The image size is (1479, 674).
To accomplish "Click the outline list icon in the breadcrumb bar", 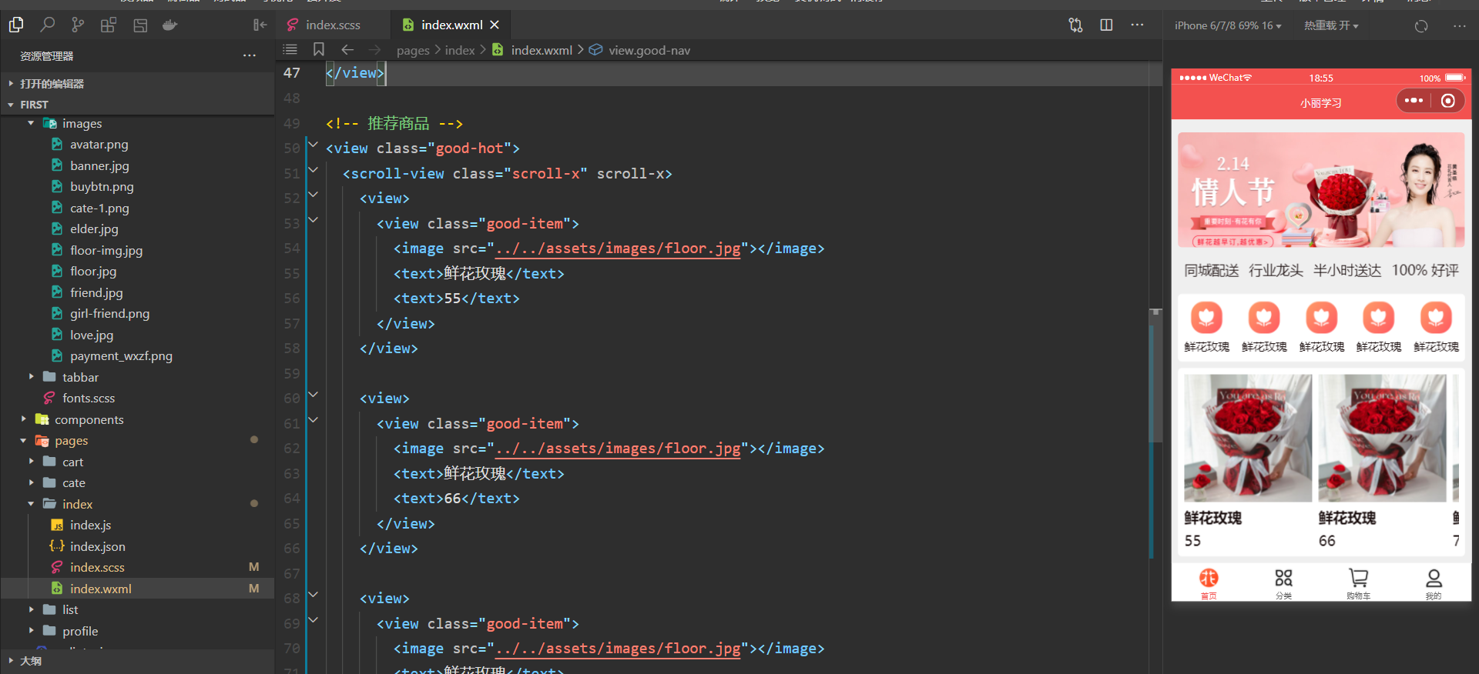I will 290,49.
